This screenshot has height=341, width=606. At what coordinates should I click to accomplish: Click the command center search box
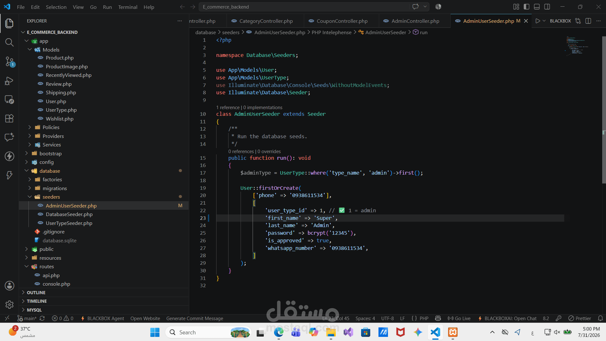[304, 7]
